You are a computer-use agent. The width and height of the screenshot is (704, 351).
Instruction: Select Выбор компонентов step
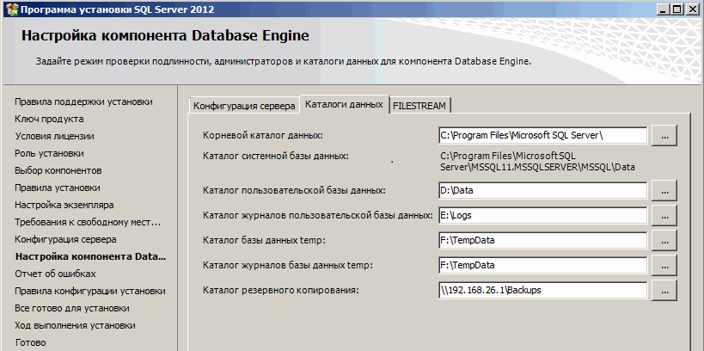[58, 171]
